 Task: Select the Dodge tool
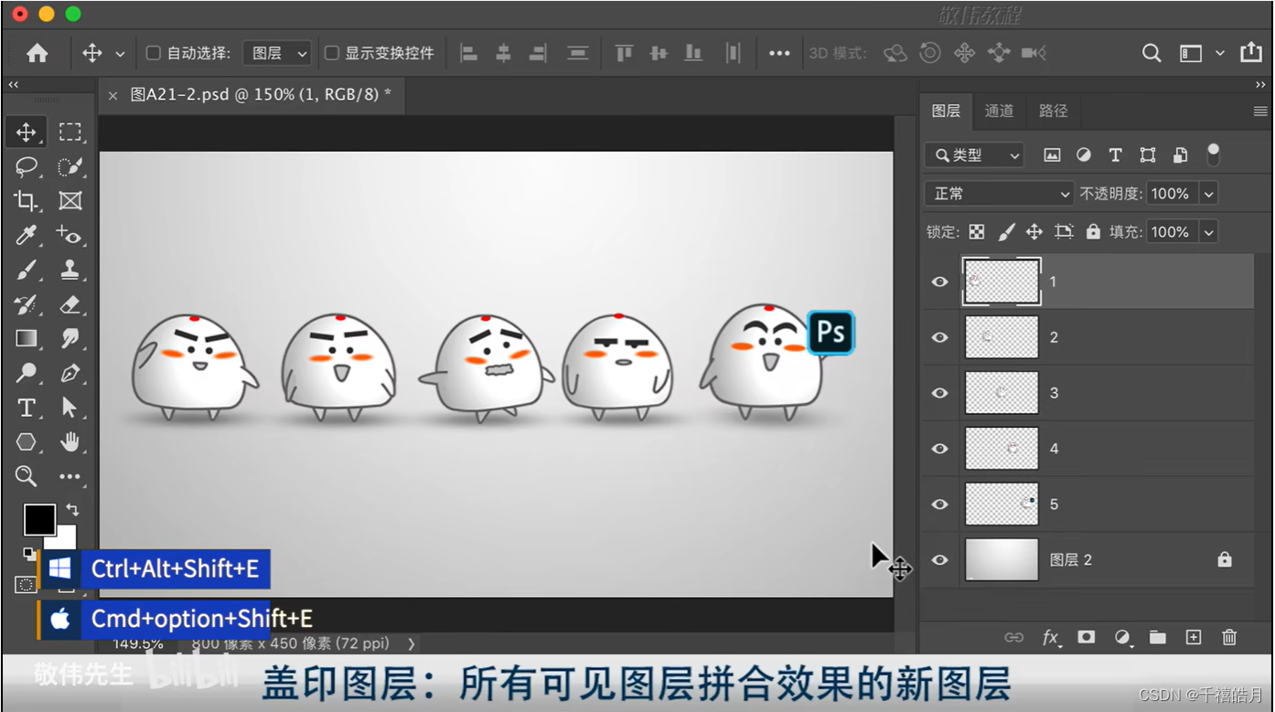point(26,373)
